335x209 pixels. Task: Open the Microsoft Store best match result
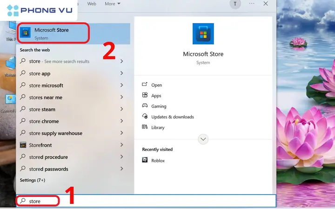pyautogui.click(x=73, y=33)
